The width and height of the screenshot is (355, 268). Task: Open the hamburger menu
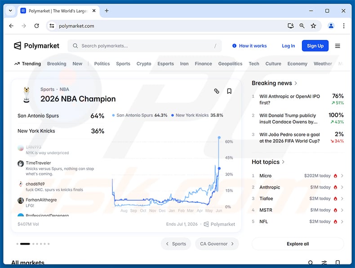[337, 46]
